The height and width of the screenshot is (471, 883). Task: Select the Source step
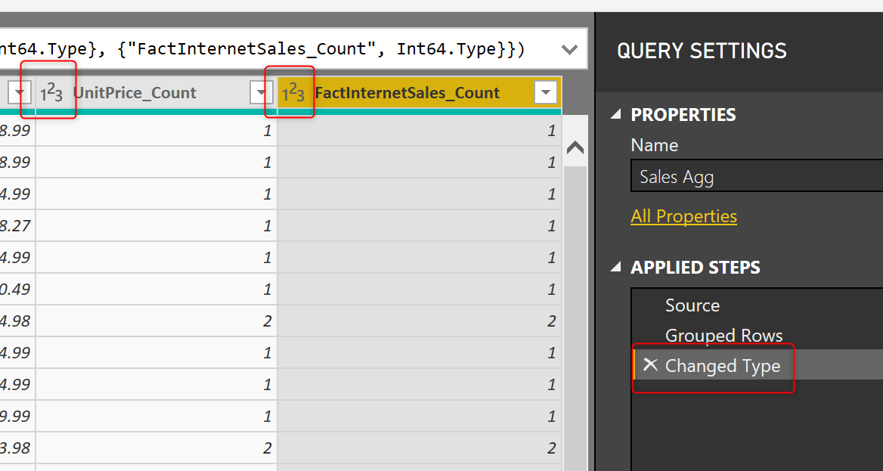pos(692,305)
